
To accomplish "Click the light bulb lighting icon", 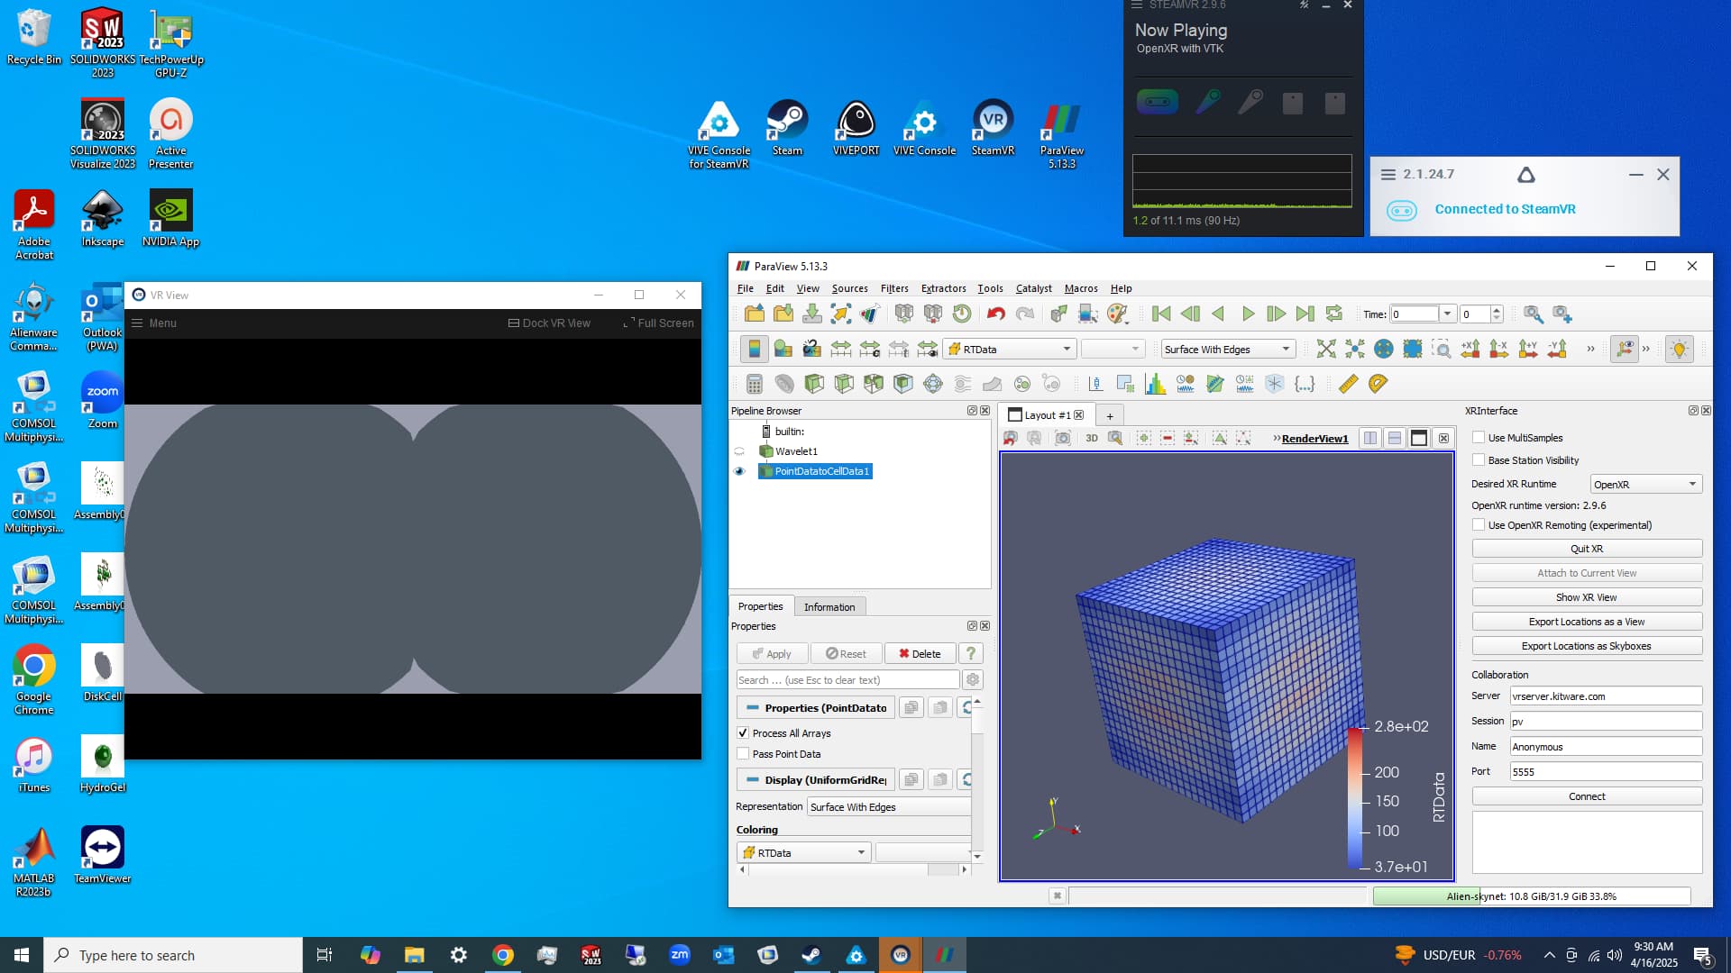I will (x=1679, y=350).
